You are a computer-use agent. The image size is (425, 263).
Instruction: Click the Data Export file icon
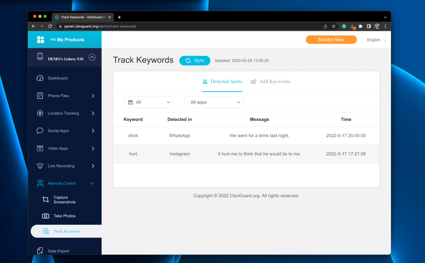pyautogui.click(x=40, y=251)
